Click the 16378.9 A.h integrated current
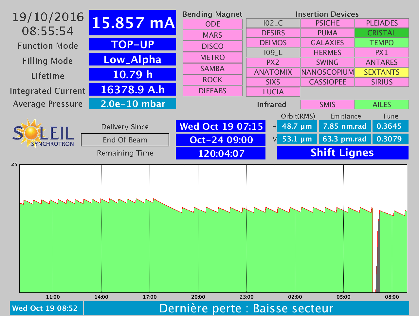 click(x=133, y=89)
